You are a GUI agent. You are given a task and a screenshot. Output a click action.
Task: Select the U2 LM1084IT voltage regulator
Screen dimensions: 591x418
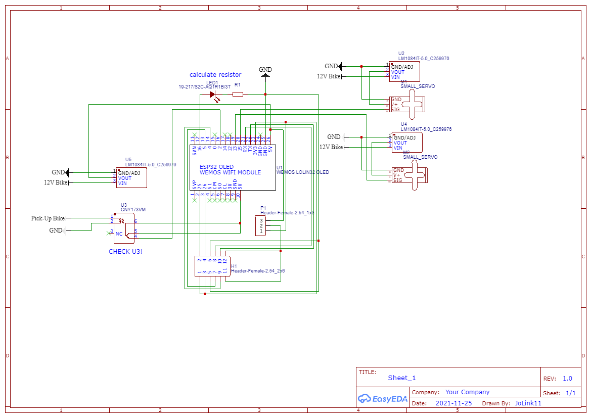click(x=404, y=72)
